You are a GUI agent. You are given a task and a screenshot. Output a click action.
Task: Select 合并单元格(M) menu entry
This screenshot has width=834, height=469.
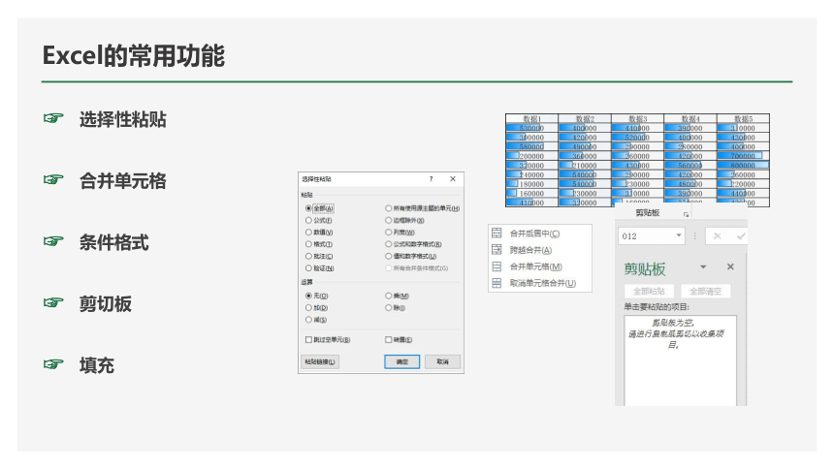click(539, 266)
